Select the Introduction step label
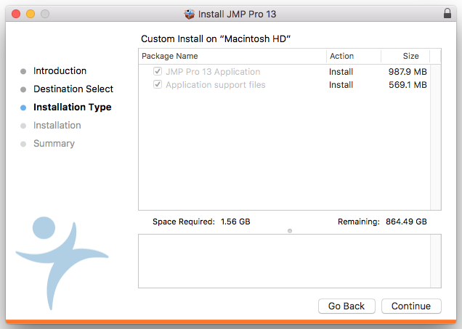 [60, 71]
